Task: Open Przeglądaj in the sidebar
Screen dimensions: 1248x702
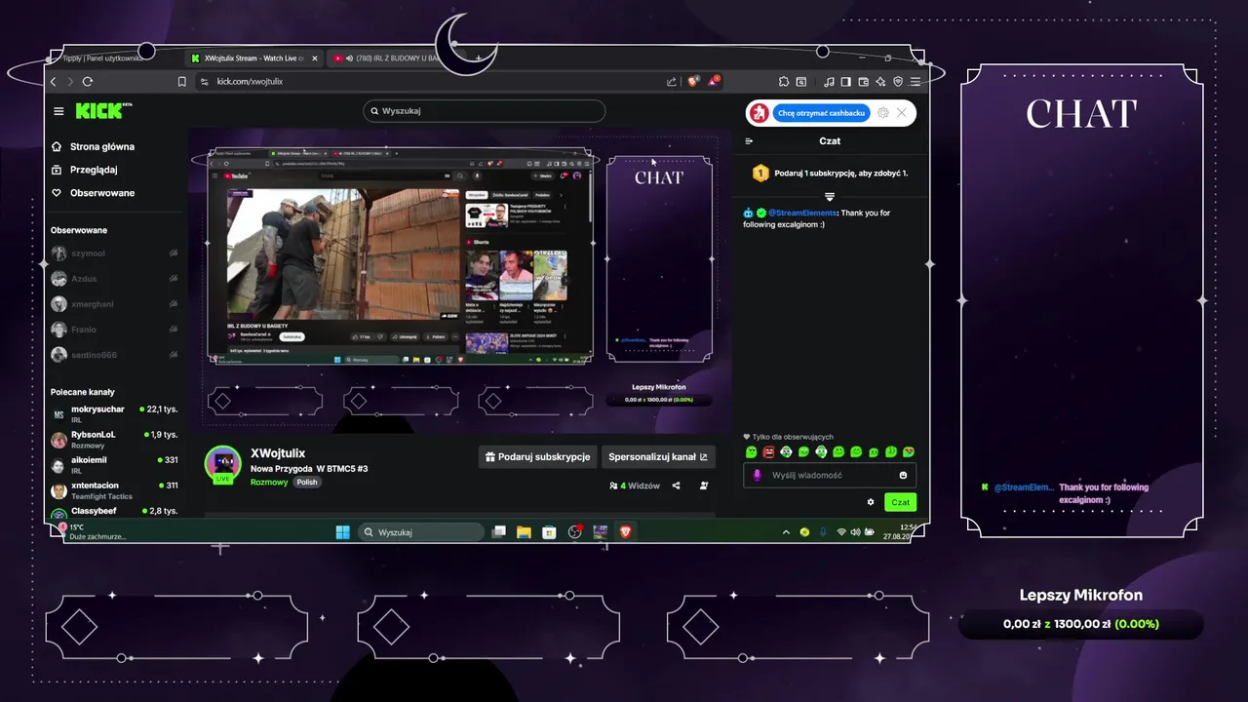Action: 85,170
